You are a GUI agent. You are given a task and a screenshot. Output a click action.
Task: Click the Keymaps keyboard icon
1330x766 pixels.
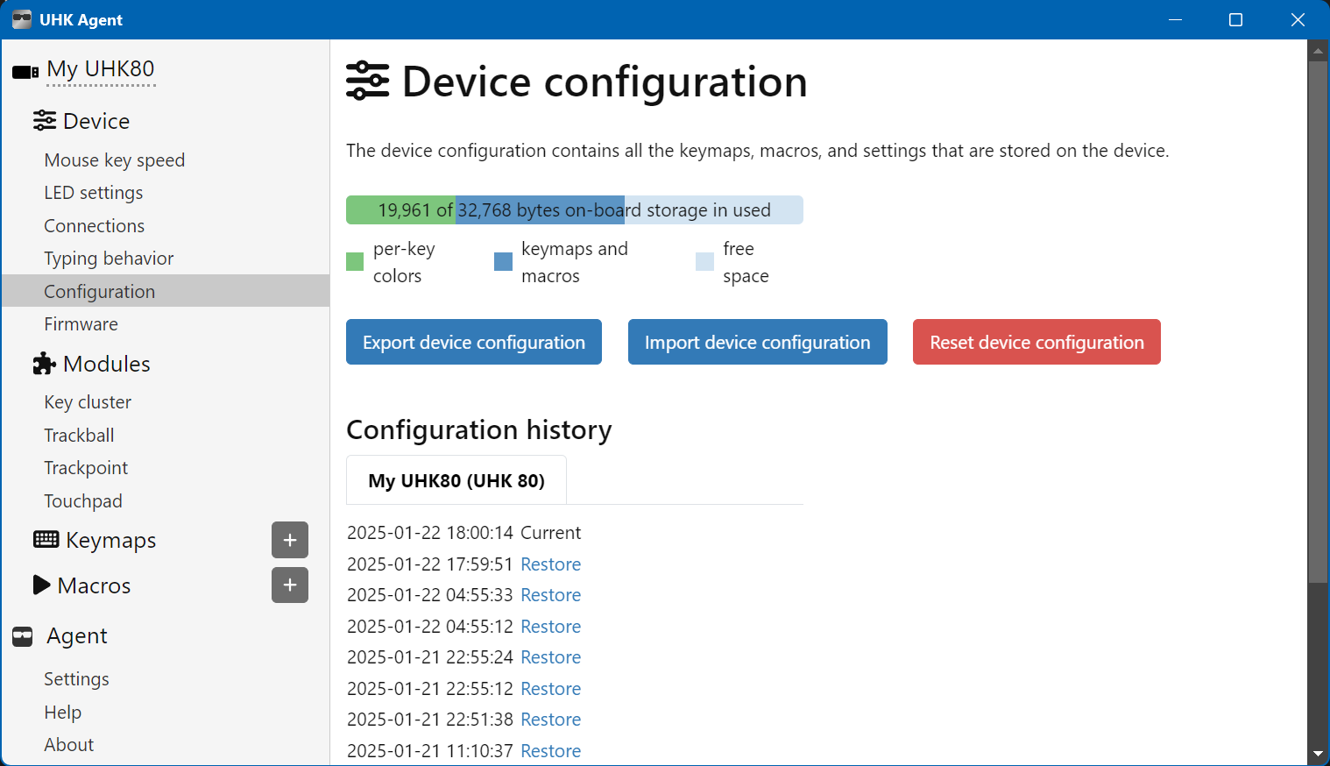46,540
